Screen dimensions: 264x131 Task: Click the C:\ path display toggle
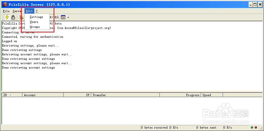point(57,17)
